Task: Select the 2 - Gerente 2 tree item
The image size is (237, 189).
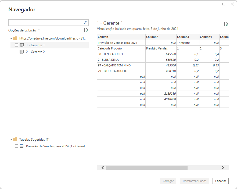Action: [x=35, y=52]
